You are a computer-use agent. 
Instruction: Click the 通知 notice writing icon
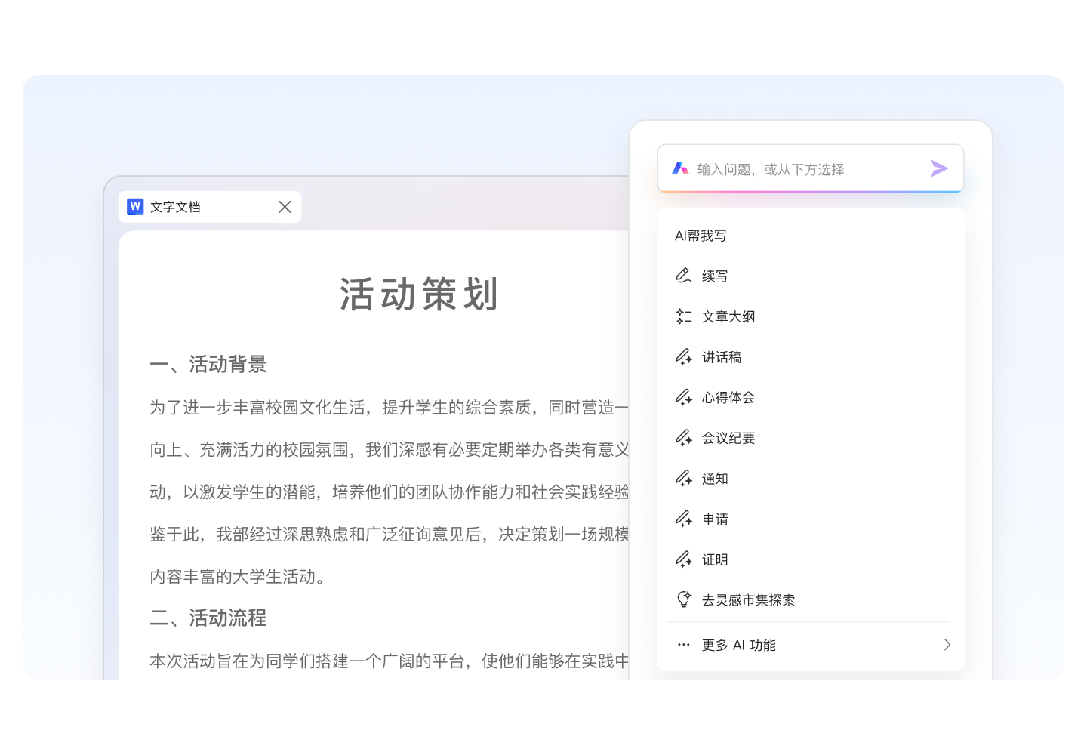[684, 478]
